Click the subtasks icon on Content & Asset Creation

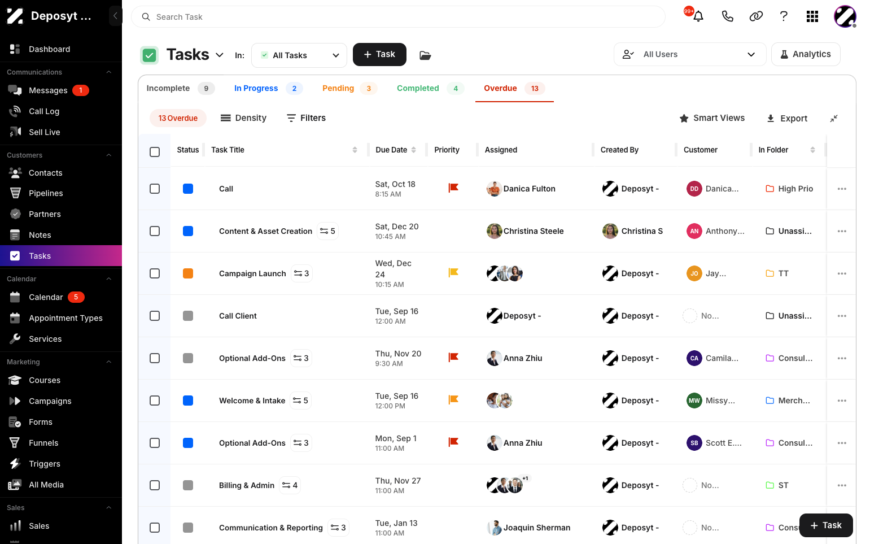pyautogui.click(x=327, y=231)
